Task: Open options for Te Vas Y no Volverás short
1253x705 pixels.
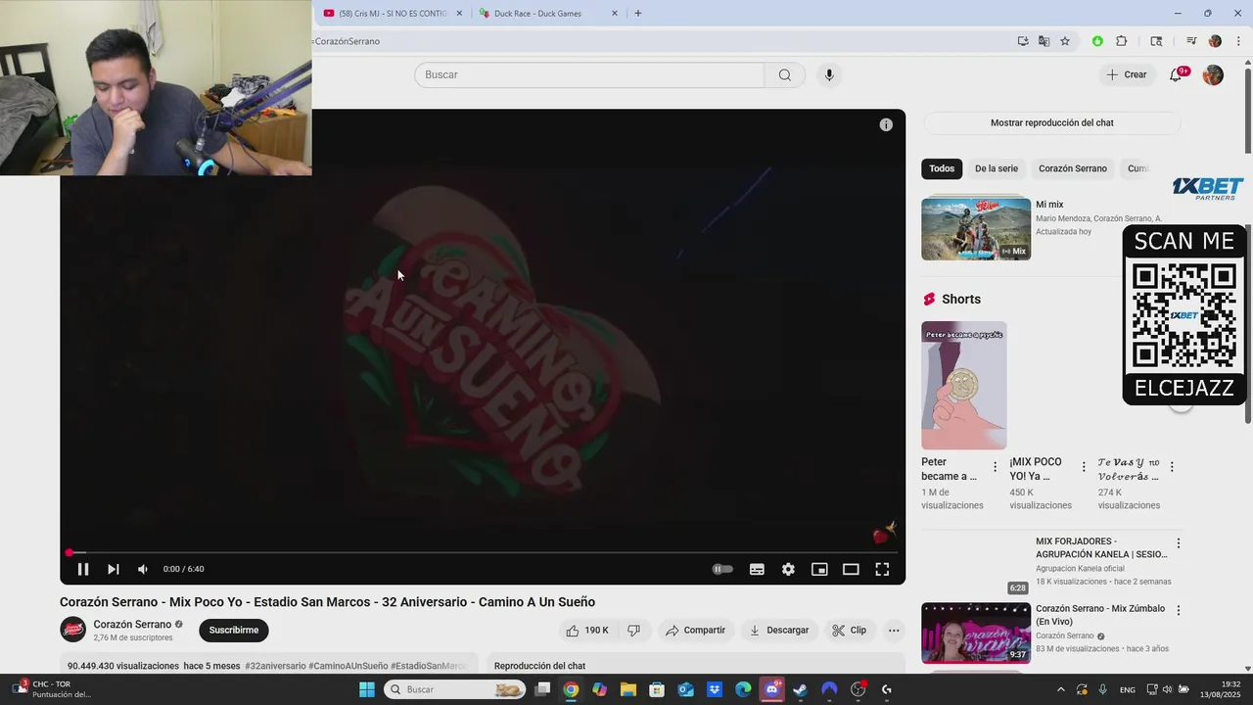Action: tap(1172, 467)
